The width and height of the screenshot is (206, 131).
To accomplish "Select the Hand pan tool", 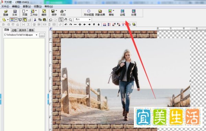I will click(66, 19).
